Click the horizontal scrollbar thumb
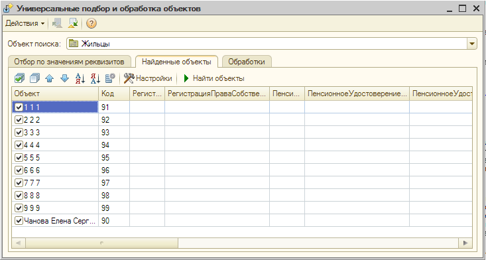Image resolution: width=486 pixels, height=260 pixels. coord(101,243)
